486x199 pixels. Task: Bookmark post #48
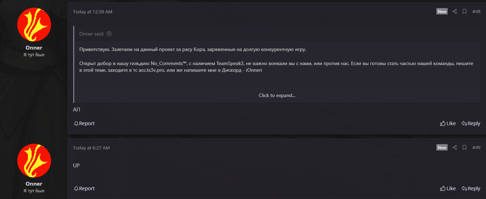pyautogui.click(x=465, y=12)
